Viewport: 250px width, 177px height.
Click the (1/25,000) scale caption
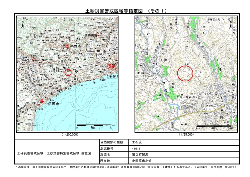coord(186,135)
